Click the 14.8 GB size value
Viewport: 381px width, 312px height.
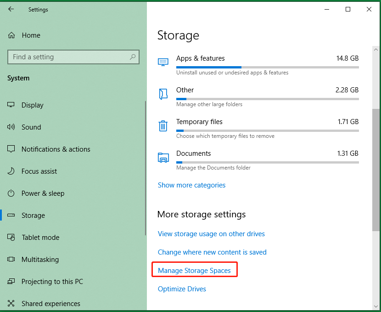pyautogui.click(x=347, y=58)
